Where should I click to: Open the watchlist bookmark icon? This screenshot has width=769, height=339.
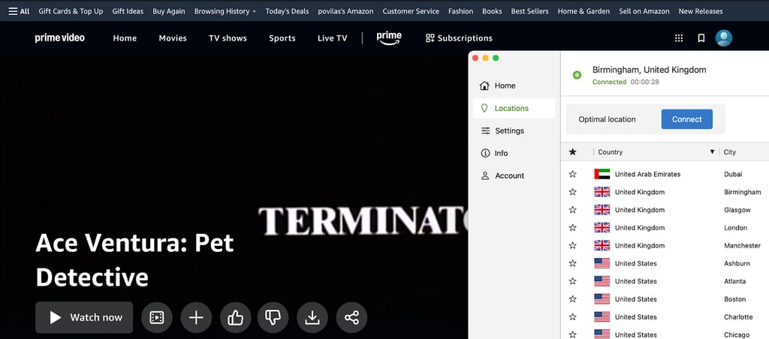click(x=701, y=38)
